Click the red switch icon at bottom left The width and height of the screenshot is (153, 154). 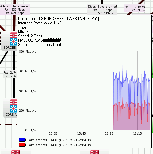point(16,152)
